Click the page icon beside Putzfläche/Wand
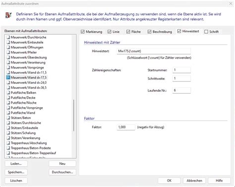235x187 pixels. coord(8,113)
